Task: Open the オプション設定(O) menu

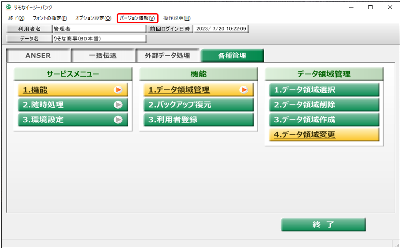Action: click(x=93, y=18)
